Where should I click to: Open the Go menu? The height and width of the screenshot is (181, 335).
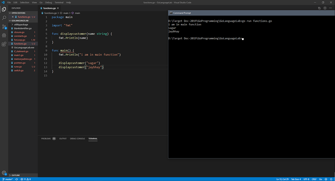[x=41, y=3]
